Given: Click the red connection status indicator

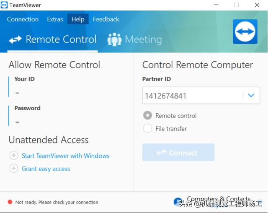Looking at the screenshot, I should (10, 202).
